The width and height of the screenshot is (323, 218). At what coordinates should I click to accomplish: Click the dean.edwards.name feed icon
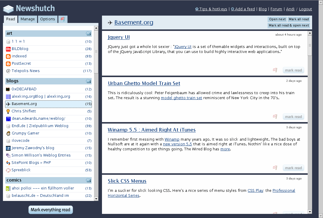click(x=8, y=119)
